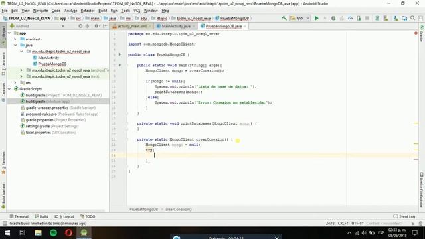Toggle the Gradle tool window on the right edge
The width and height of the screenshot is (425, 239).
(x=422, y=34)
